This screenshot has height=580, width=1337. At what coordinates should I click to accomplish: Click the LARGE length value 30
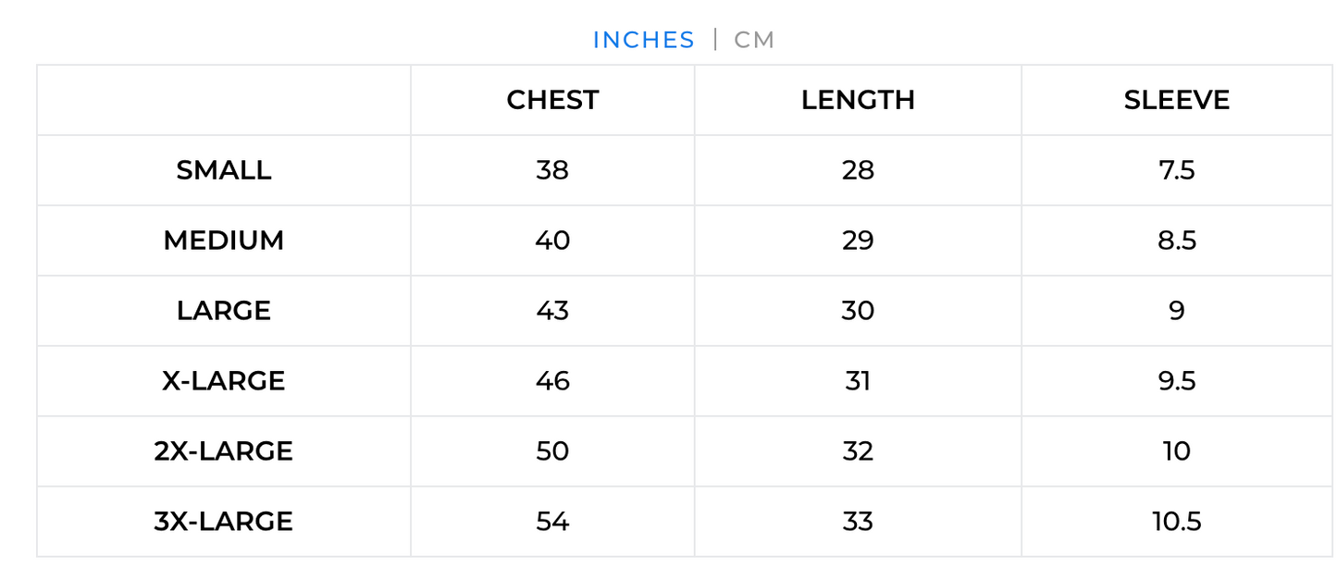coord(858,311)
